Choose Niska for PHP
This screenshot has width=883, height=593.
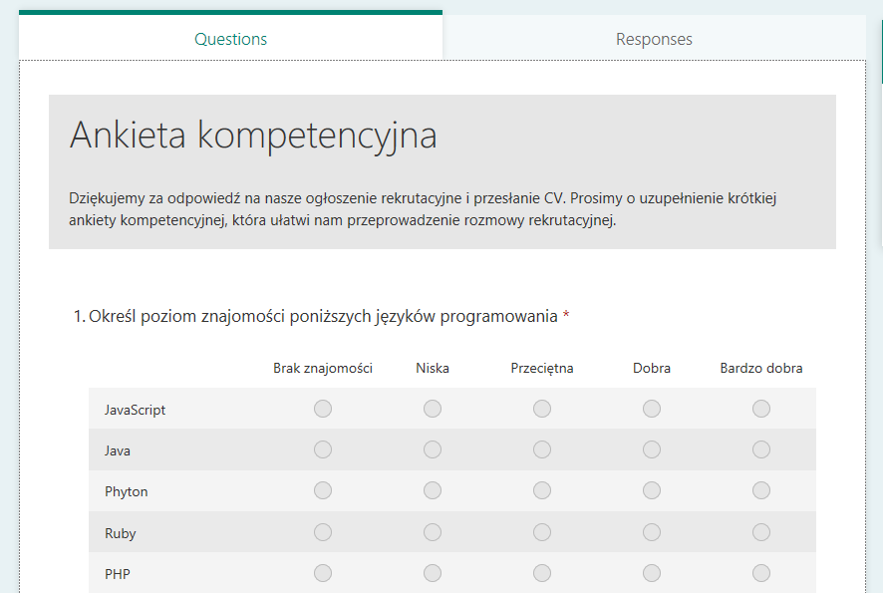coord(433,573)
